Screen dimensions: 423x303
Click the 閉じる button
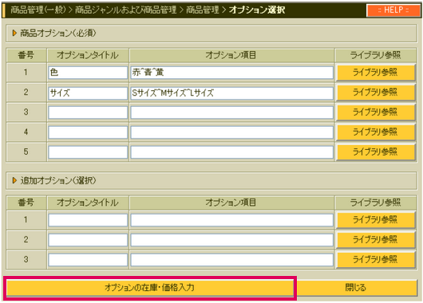(x=356, y=287)
